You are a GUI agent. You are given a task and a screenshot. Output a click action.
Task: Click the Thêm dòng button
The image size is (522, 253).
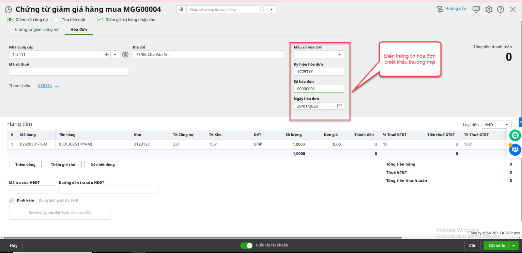pyautogui.click(x=25, y=165)
